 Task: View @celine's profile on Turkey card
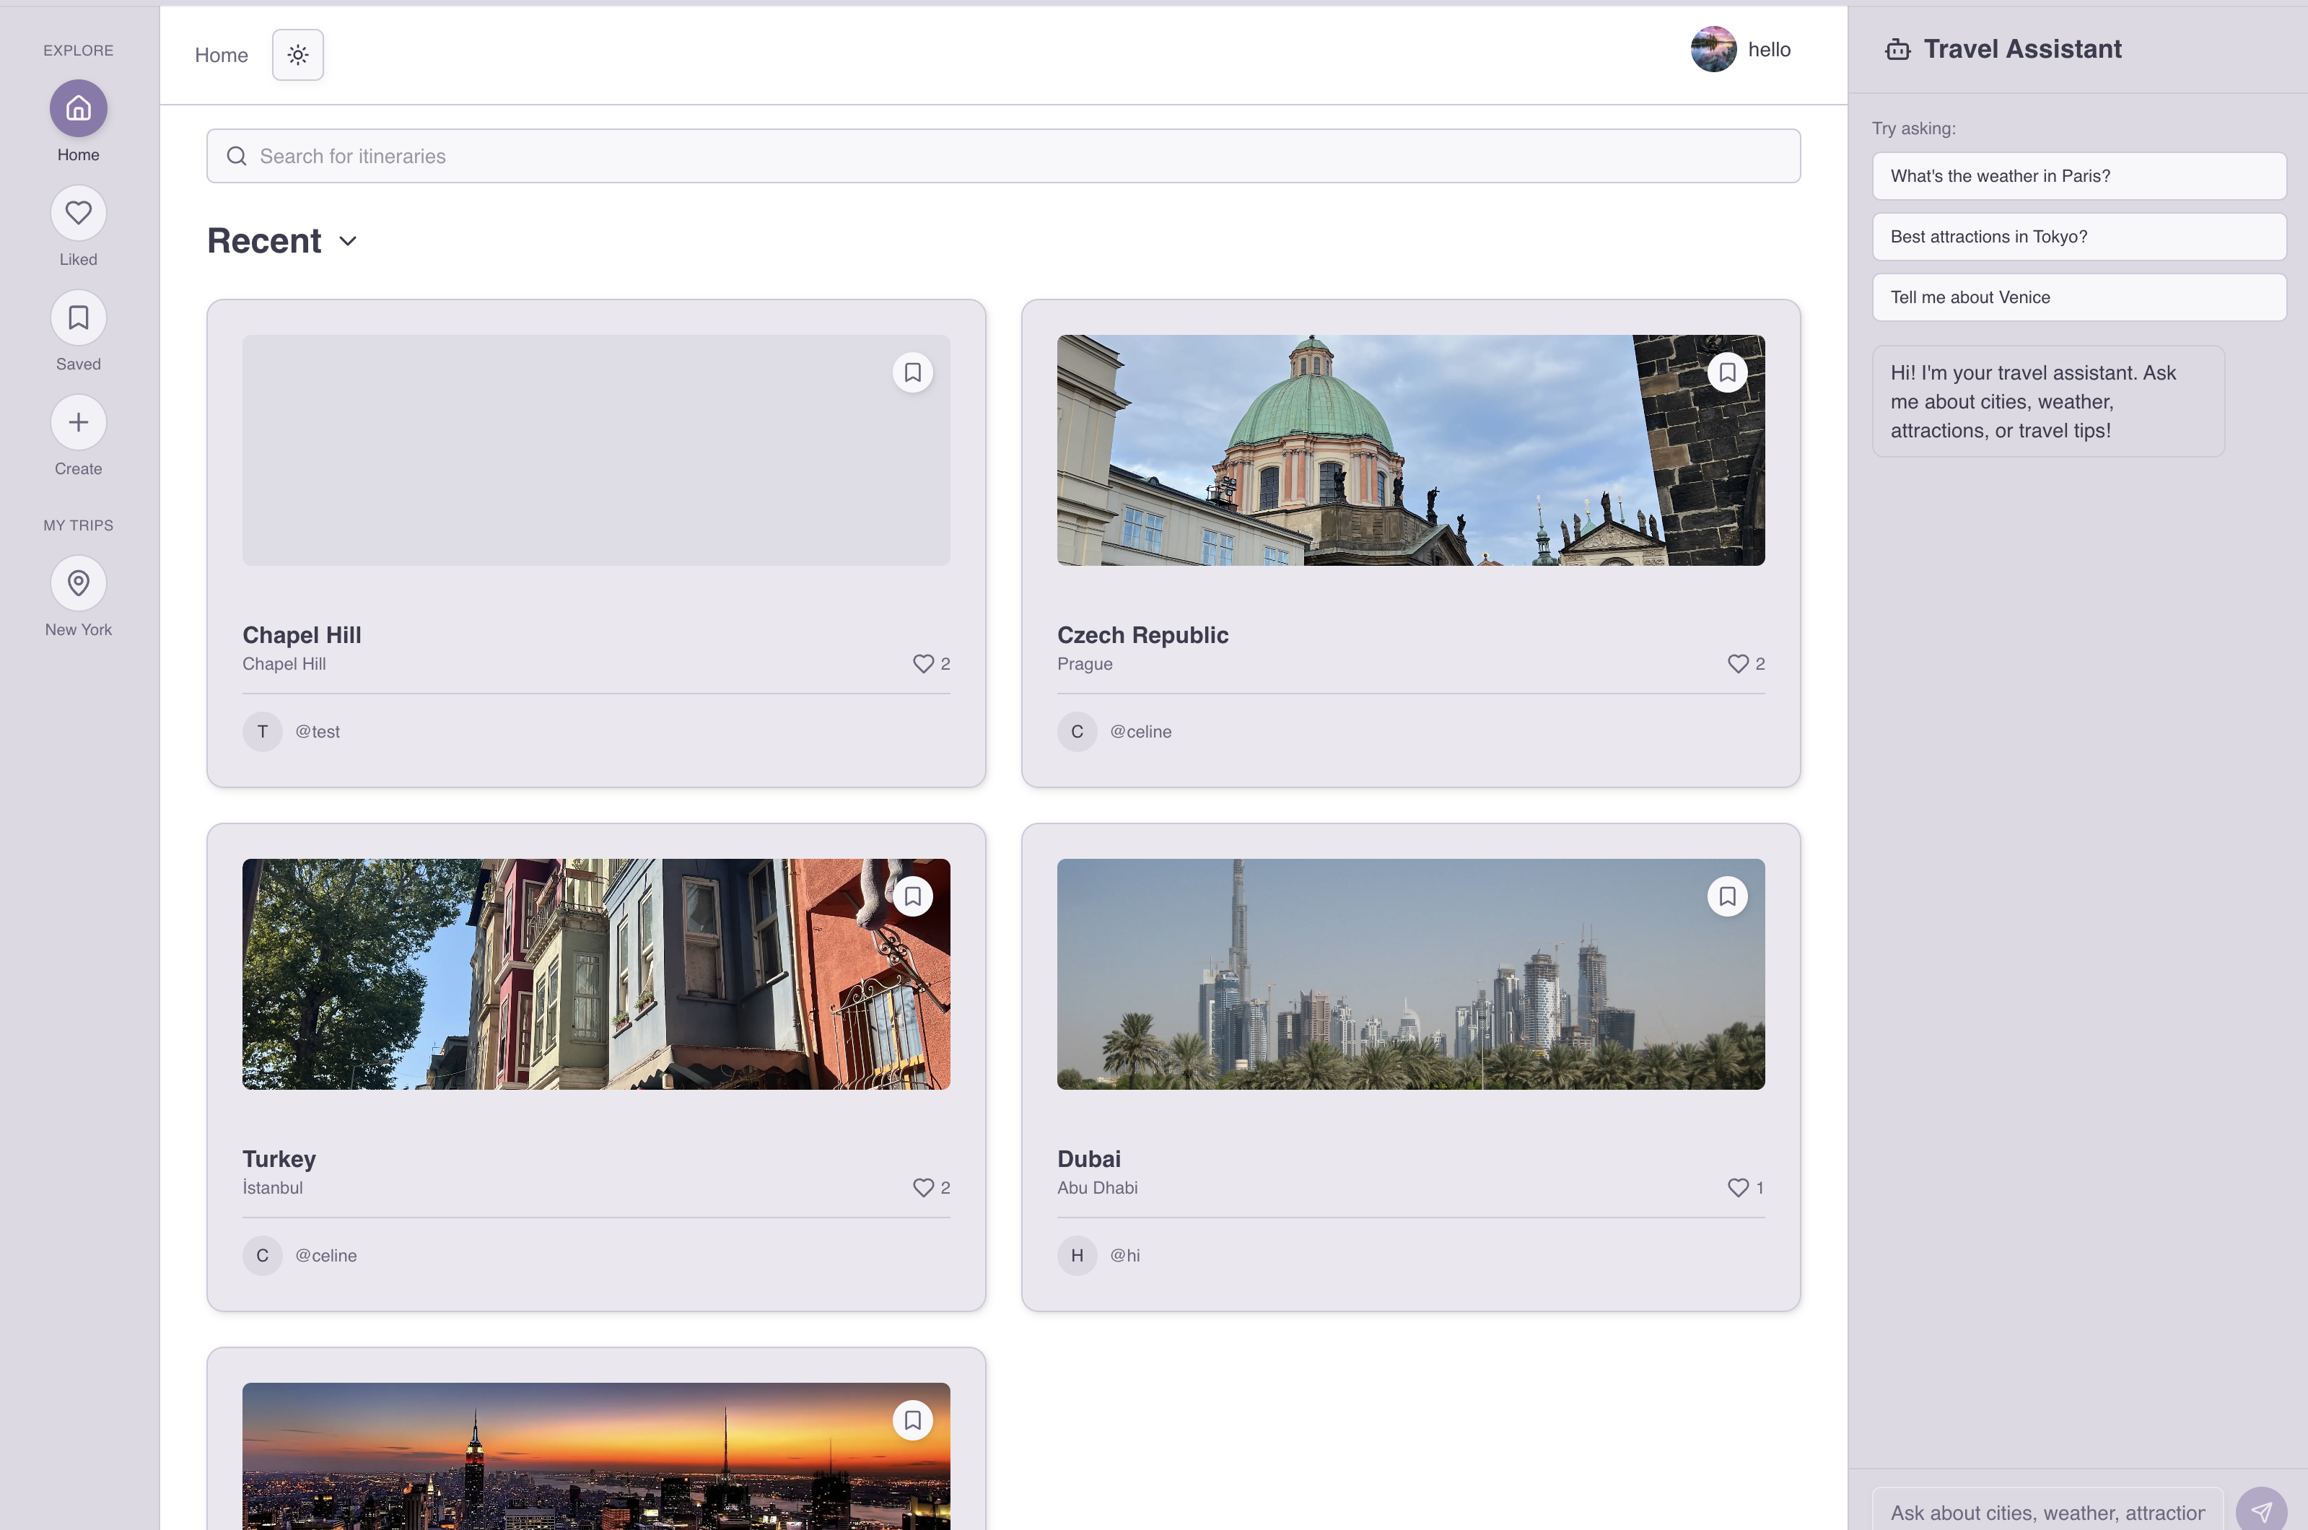(x=325, y=1256)
